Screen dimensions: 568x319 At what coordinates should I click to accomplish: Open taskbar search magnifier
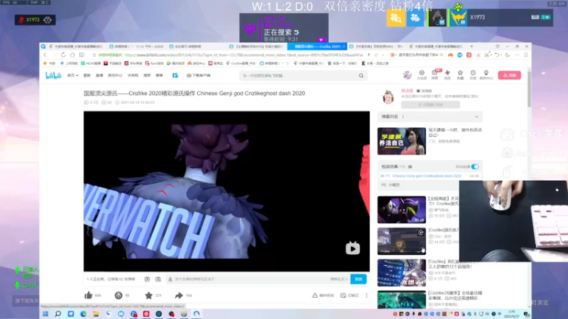[x=58, y=314]
